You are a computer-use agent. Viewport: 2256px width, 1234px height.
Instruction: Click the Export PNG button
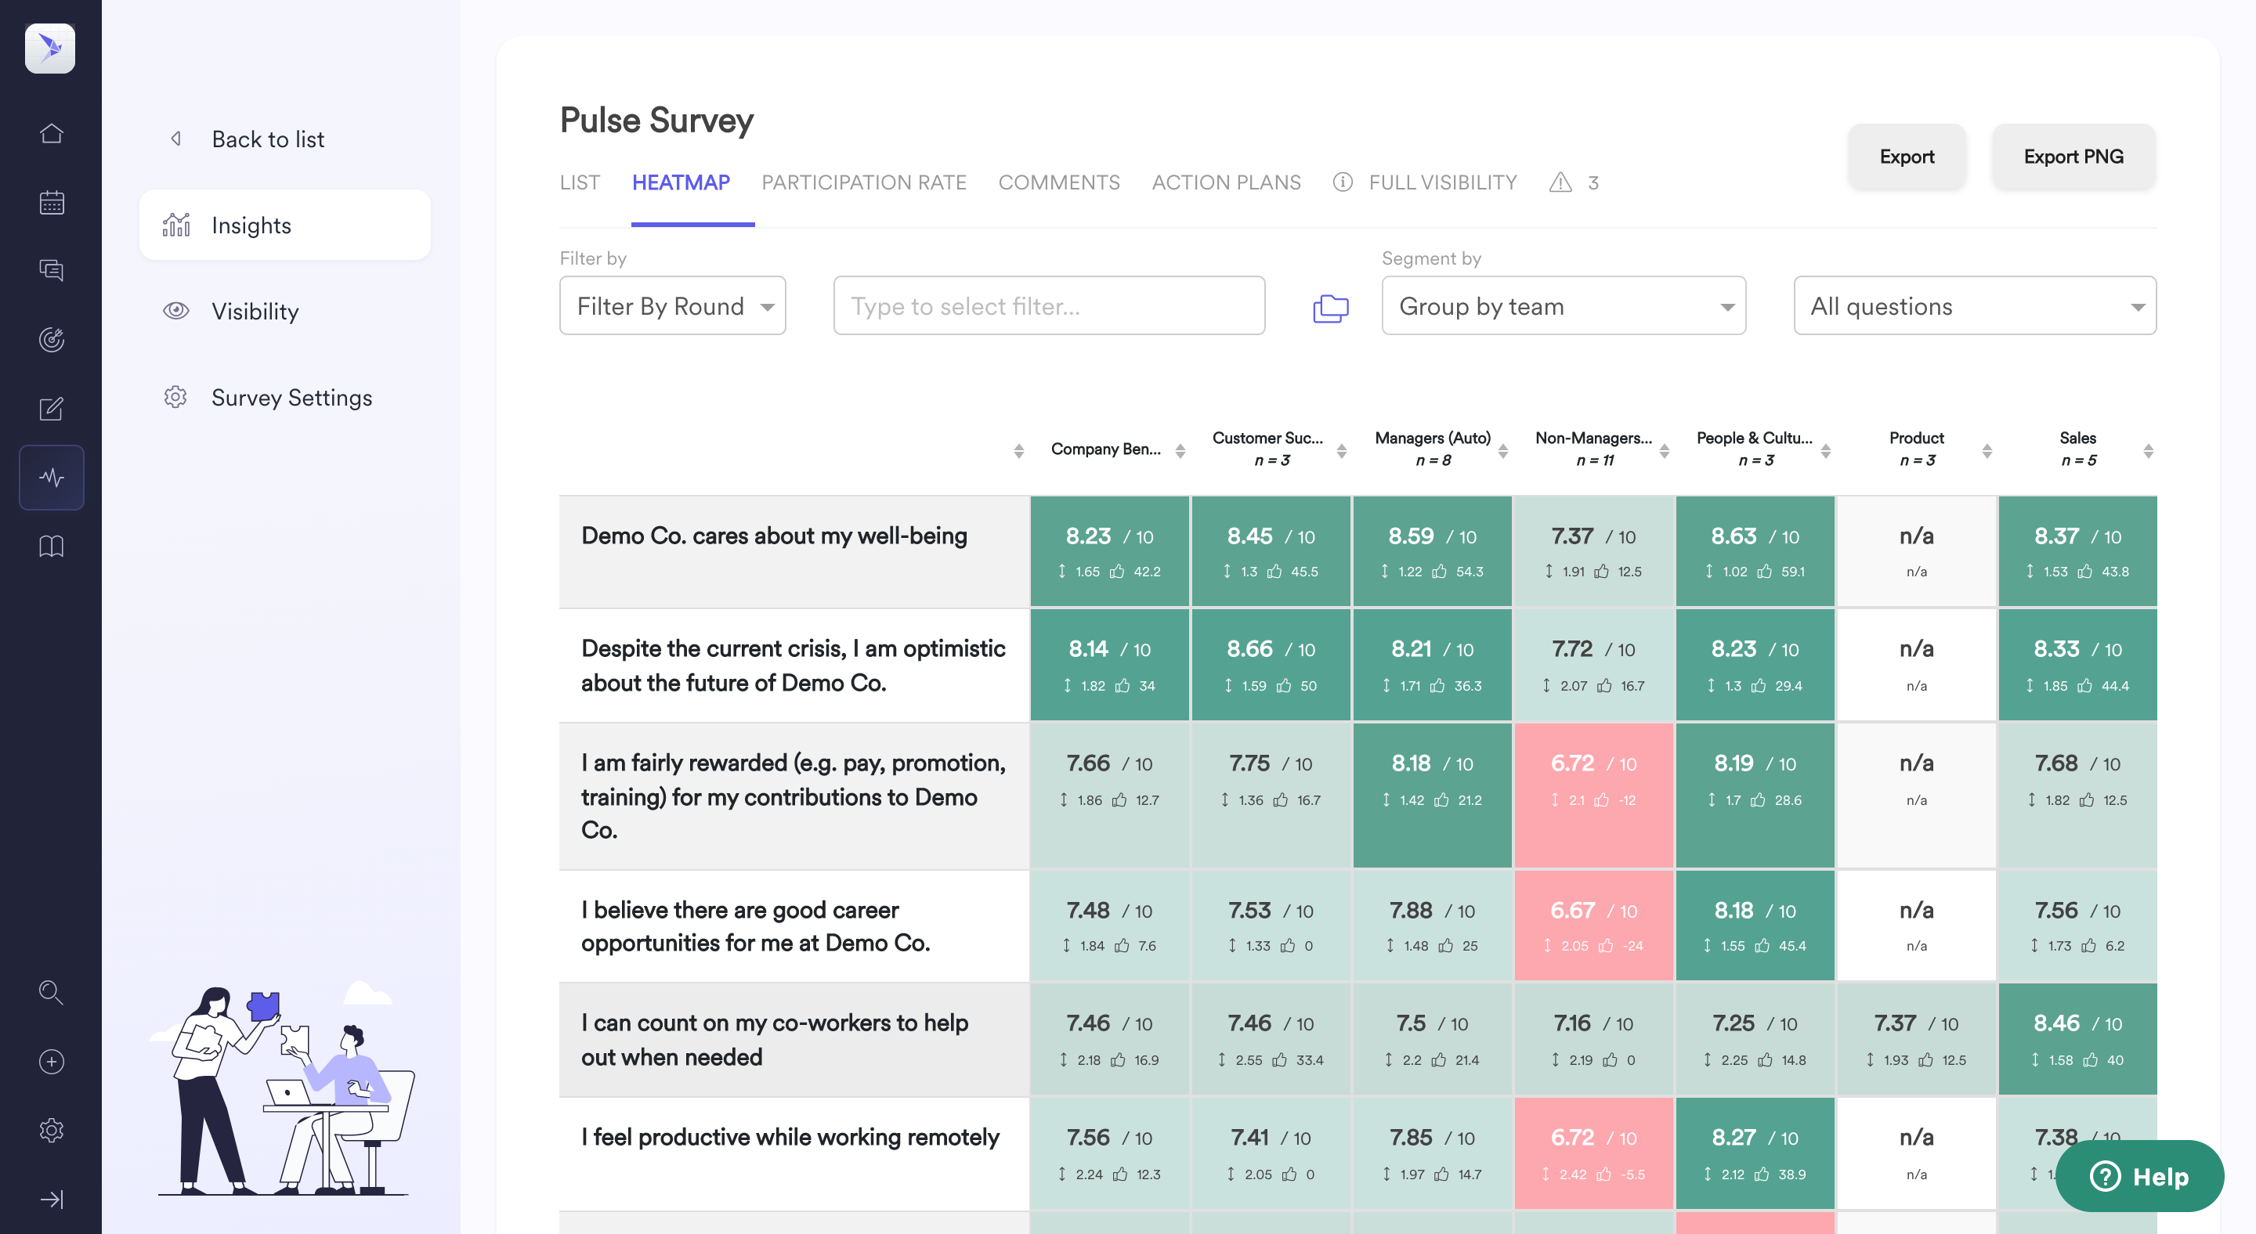[2072, 157]
